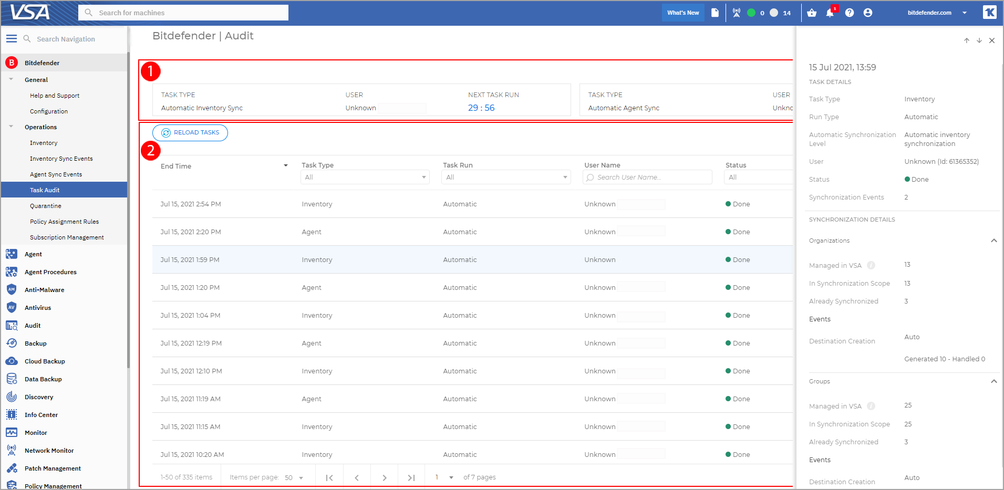Go to previous task with up arrow
Image resolution: width=1004 pixels, height=490 pixels.
[x=967, y=40]
